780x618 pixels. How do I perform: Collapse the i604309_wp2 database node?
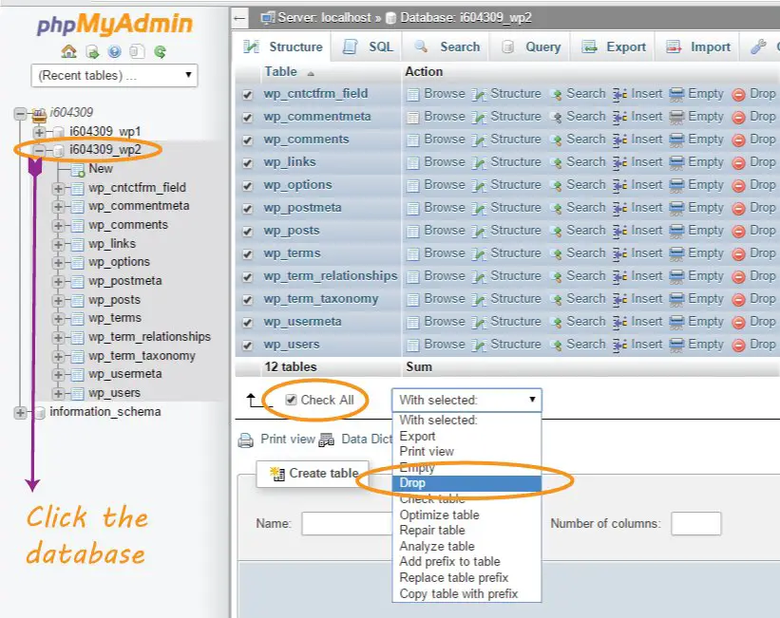click(39, 150)
